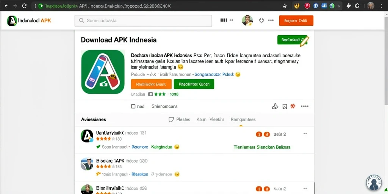Click the green Peaoffmof Ganen button

(194, 84)
